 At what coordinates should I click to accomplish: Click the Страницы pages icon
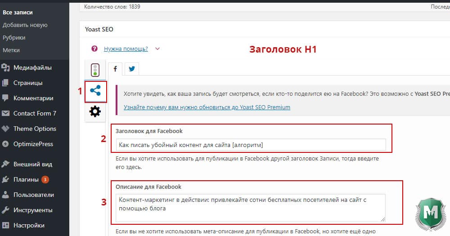tap(5, 83)
